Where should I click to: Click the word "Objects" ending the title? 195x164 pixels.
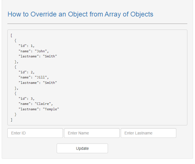coord(142,14)
